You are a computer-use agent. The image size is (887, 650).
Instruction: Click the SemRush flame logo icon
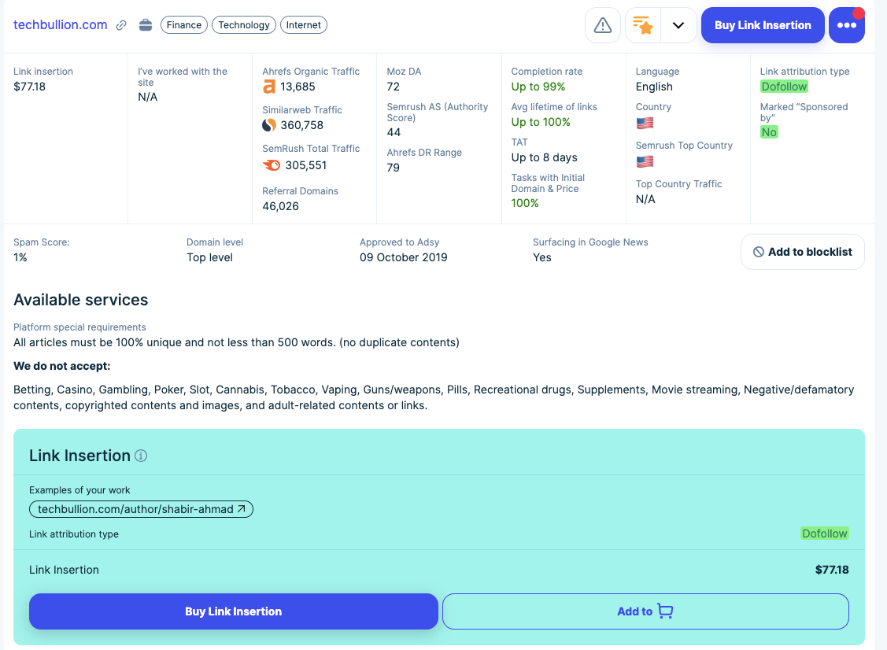point(272,165)
